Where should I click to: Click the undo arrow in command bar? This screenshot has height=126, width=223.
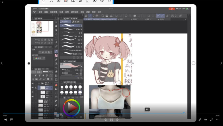pyautogui.click(x=116, y=16)
